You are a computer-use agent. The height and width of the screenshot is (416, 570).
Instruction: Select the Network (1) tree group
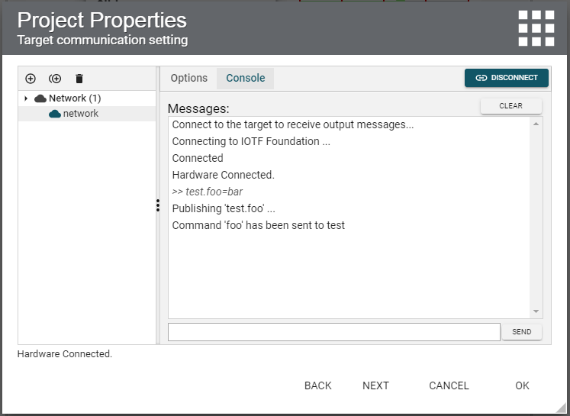tap(75, 98)
